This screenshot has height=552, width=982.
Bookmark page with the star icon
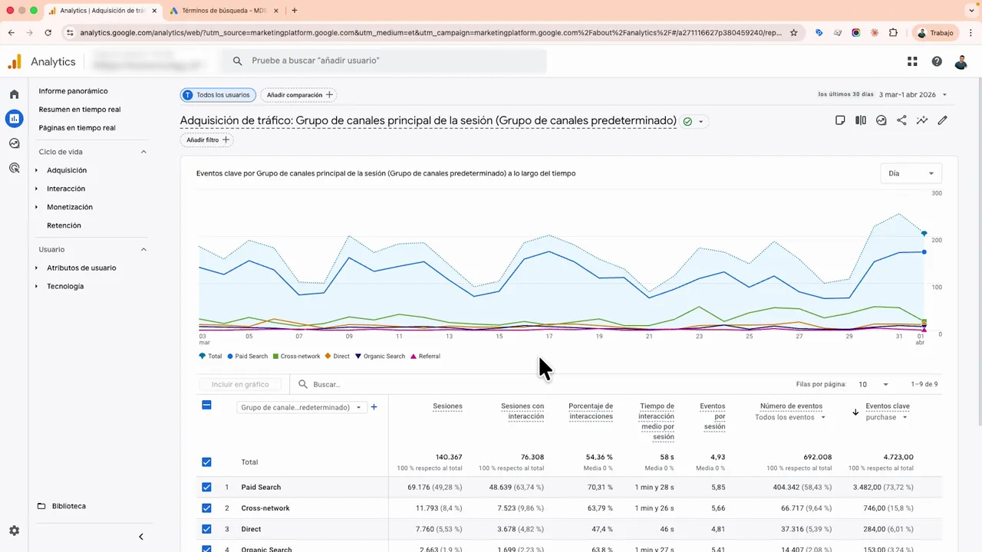794,33
